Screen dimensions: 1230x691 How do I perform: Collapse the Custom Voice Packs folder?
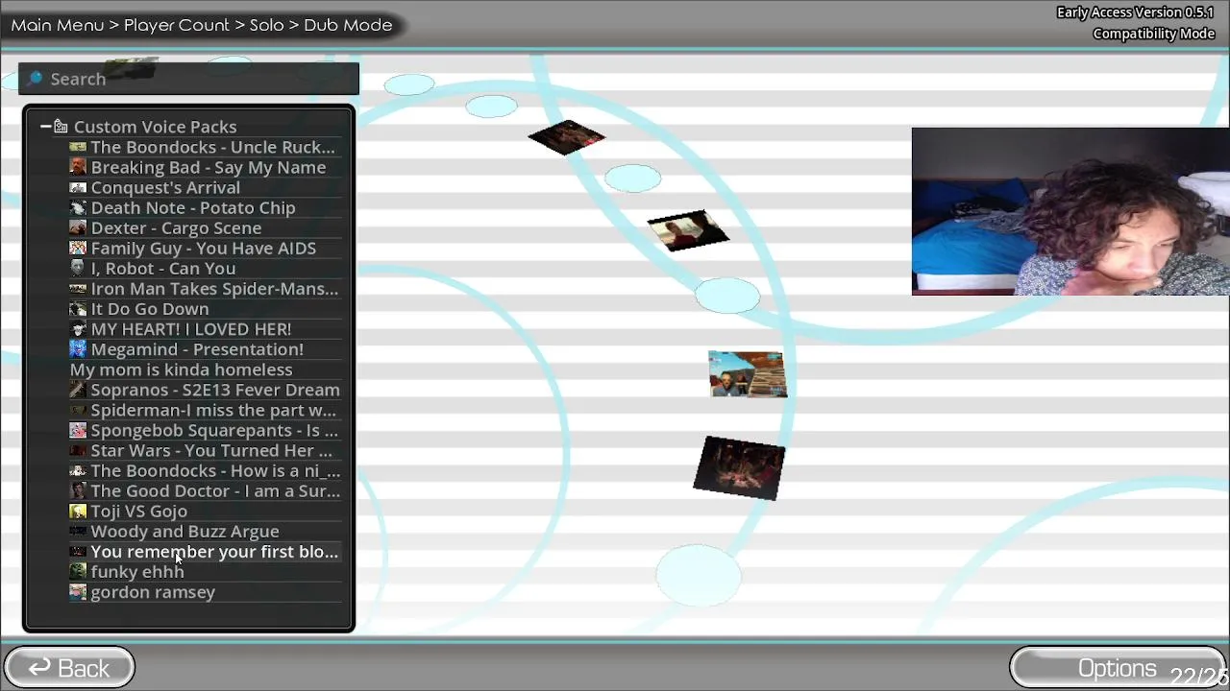point(45,127)
